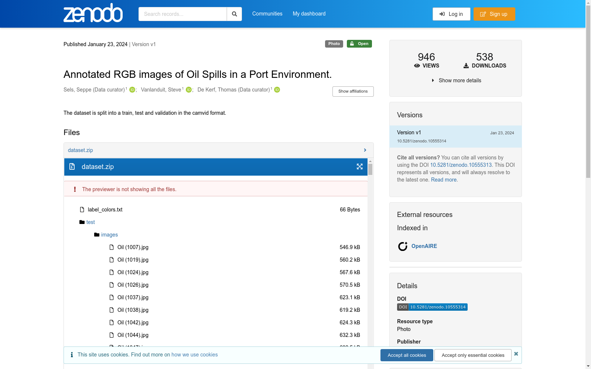Click file icon beside Oil (1019).jpg
Image resolution: width=591 pixels, height=369 pixels.
pos(112,260)
